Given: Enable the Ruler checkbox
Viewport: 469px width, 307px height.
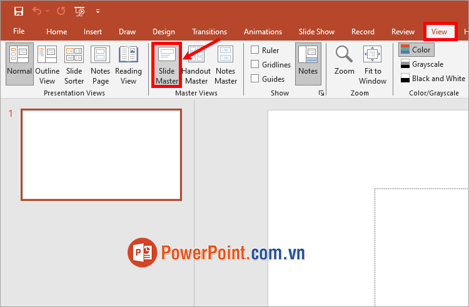Looking at the screenshot, I should pyautogui.click(x=255, y=50).
